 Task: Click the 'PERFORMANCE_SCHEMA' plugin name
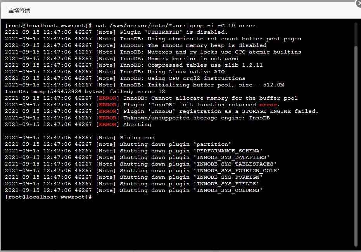228,151
